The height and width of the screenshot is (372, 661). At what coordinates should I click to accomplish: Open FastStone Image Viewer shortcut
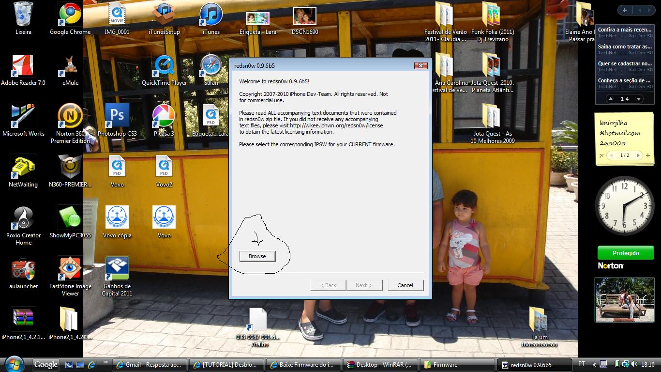[x=70, y=276]
